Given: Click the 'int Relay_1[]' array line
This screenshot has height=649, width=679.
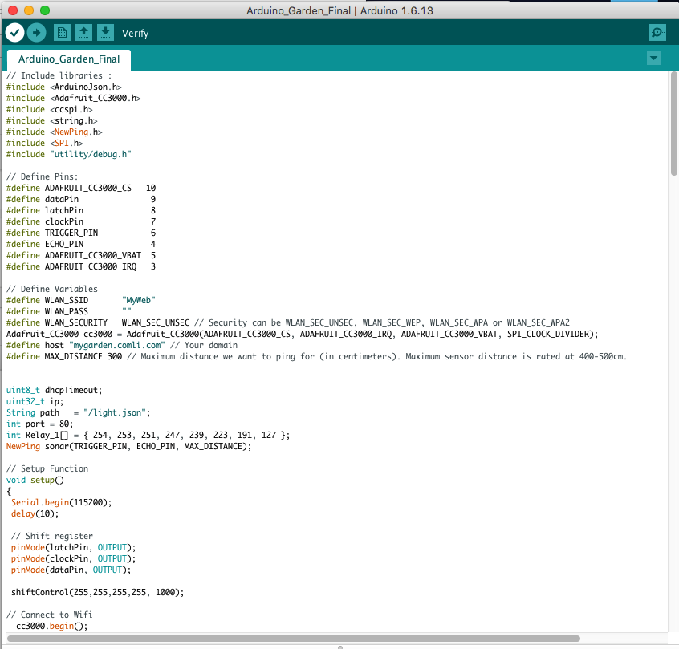Looking at the screenshot, I should [x=148, y=436].
